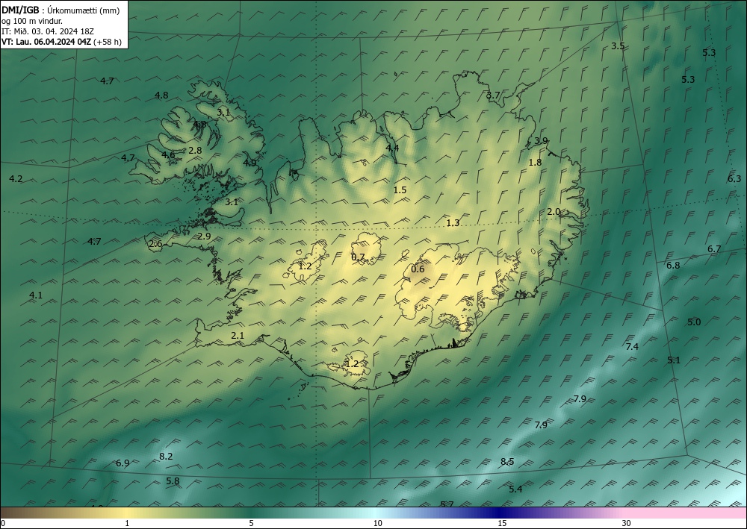Select the 4.2 value on the map
The image size is (747, 529).
16,179
